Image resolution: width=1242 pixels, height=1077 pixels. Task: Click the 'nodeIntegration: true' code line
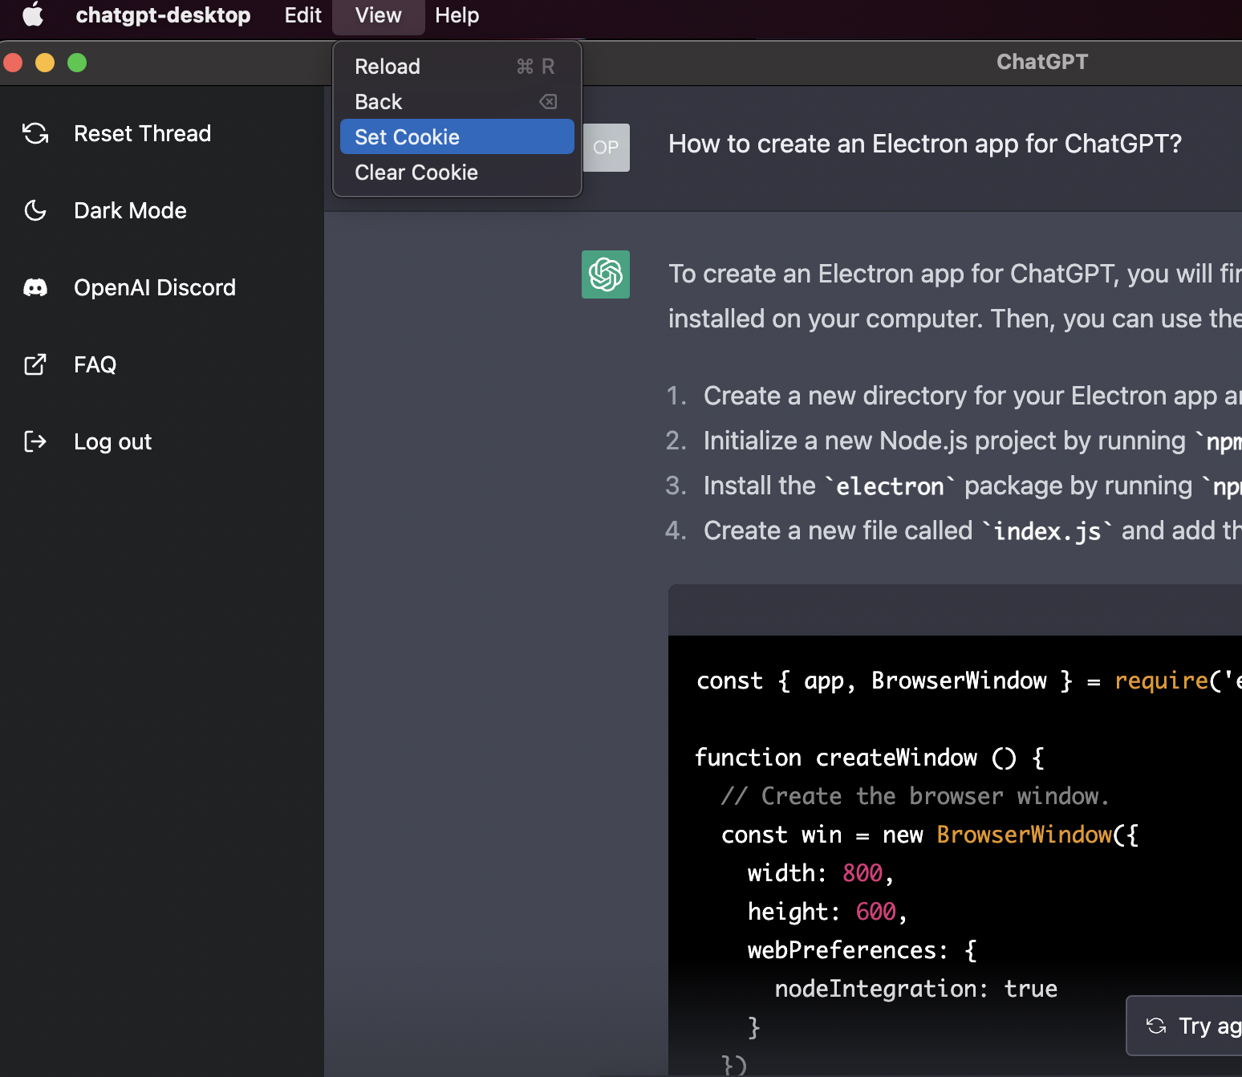point(916,989)
